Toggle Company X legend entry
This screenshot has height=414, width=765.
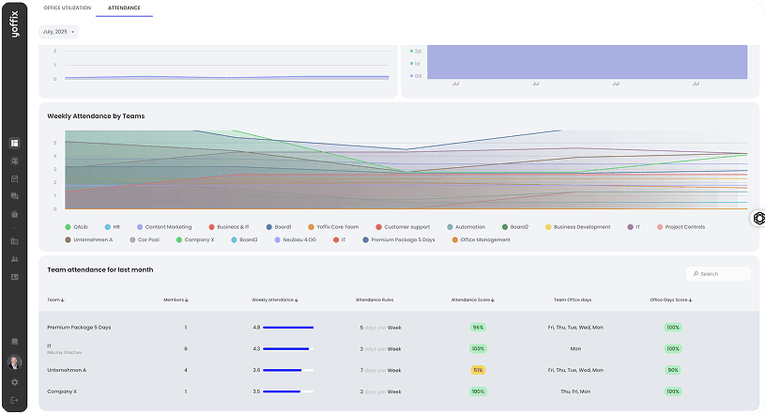pos(195,239)
